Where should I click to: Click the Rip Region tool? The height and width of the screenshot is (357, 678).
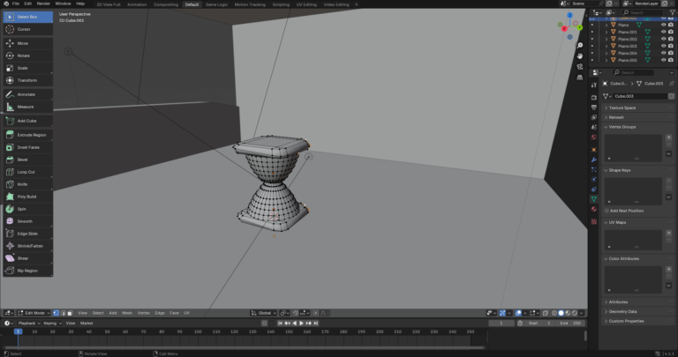tap(26, 271)
